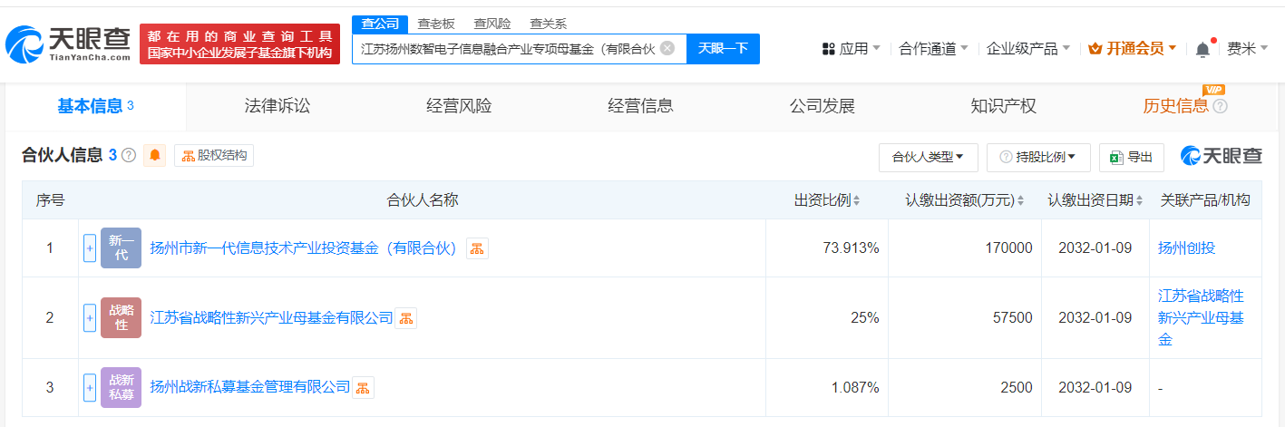Open the 合伙人类型 filter dropdown

[x=928, y=157]
